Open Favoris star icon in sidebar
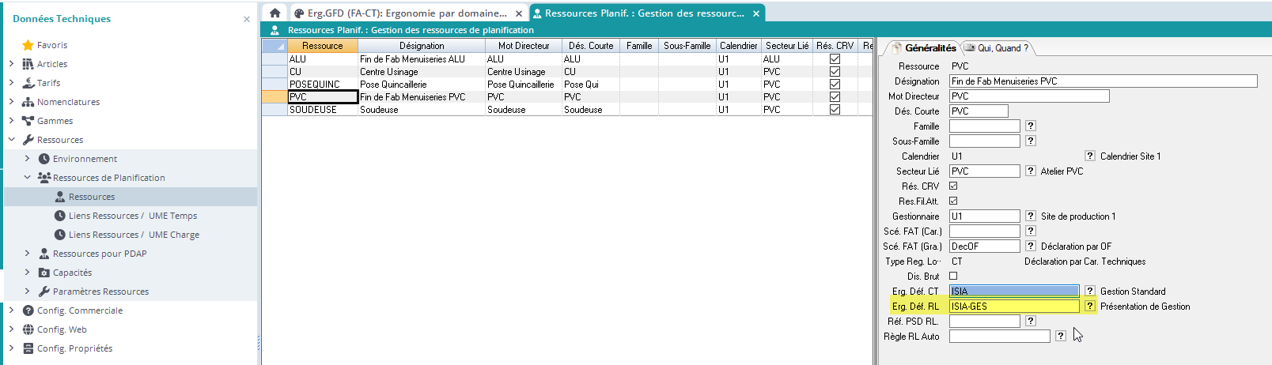 pyautogui.click(x=28, y=45)
